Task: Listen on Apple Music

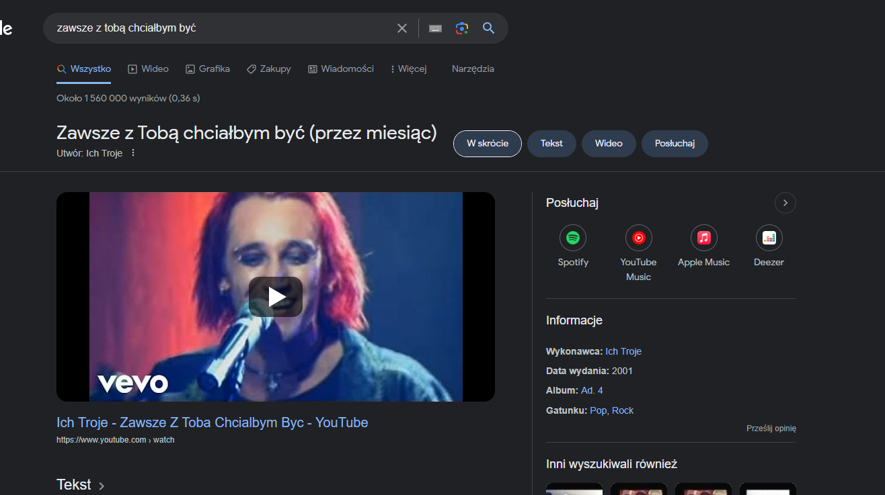Action: pyautogui.click(x=703, y=238)
